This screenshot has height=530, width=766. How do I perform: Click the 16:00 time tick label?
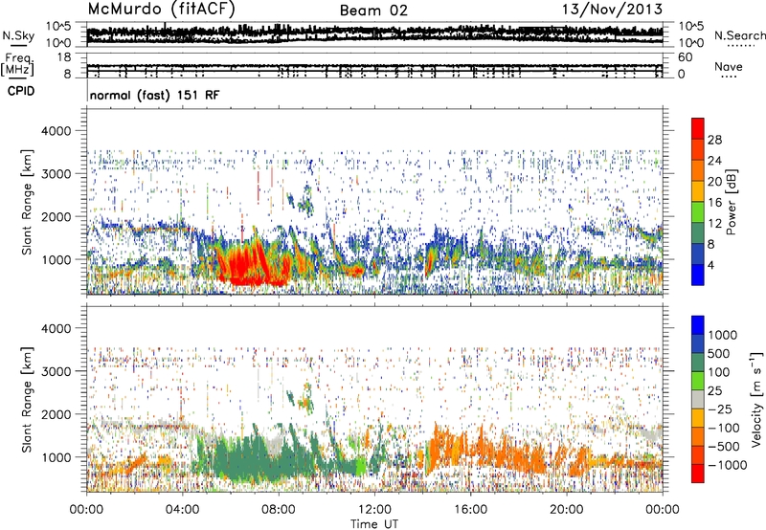(470, 510)
